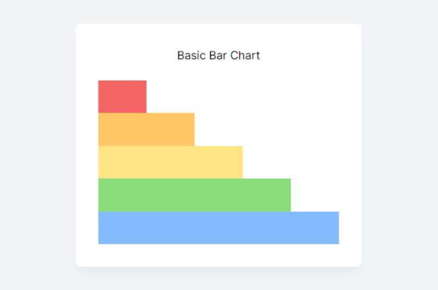Click the word Chart in the title
Image resolution: width=438 pixels, height=290 pixels.
click(x=245, y=56)
